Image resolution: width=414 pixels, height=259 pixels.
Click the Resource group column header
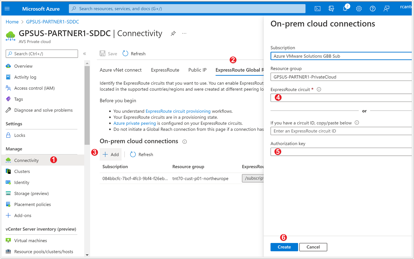pos(188,167)
